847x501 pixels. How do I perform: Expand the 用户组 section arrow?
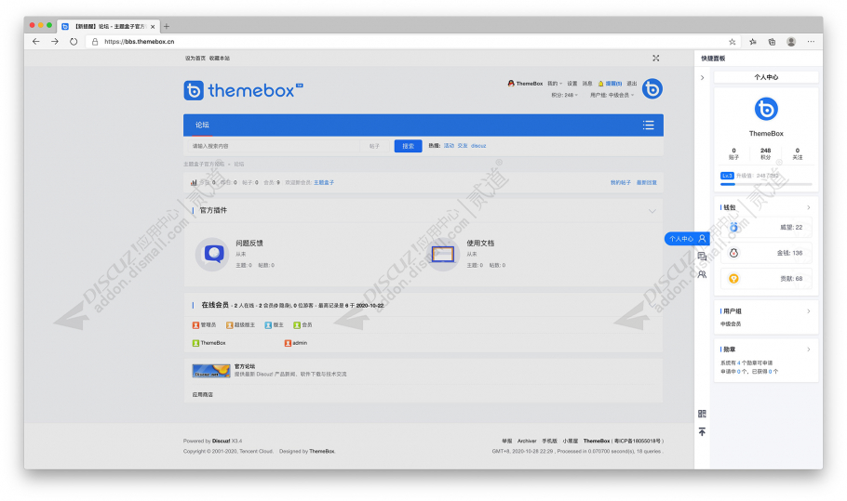pos(809,311)
